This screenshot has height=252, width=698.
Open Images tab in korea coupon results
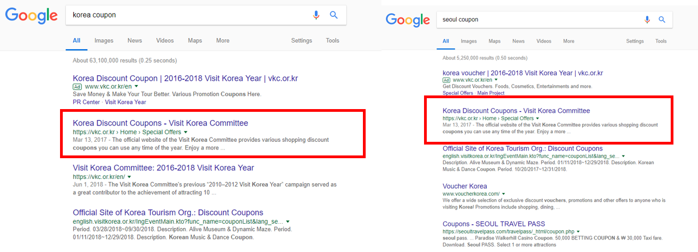pos(104,40)
